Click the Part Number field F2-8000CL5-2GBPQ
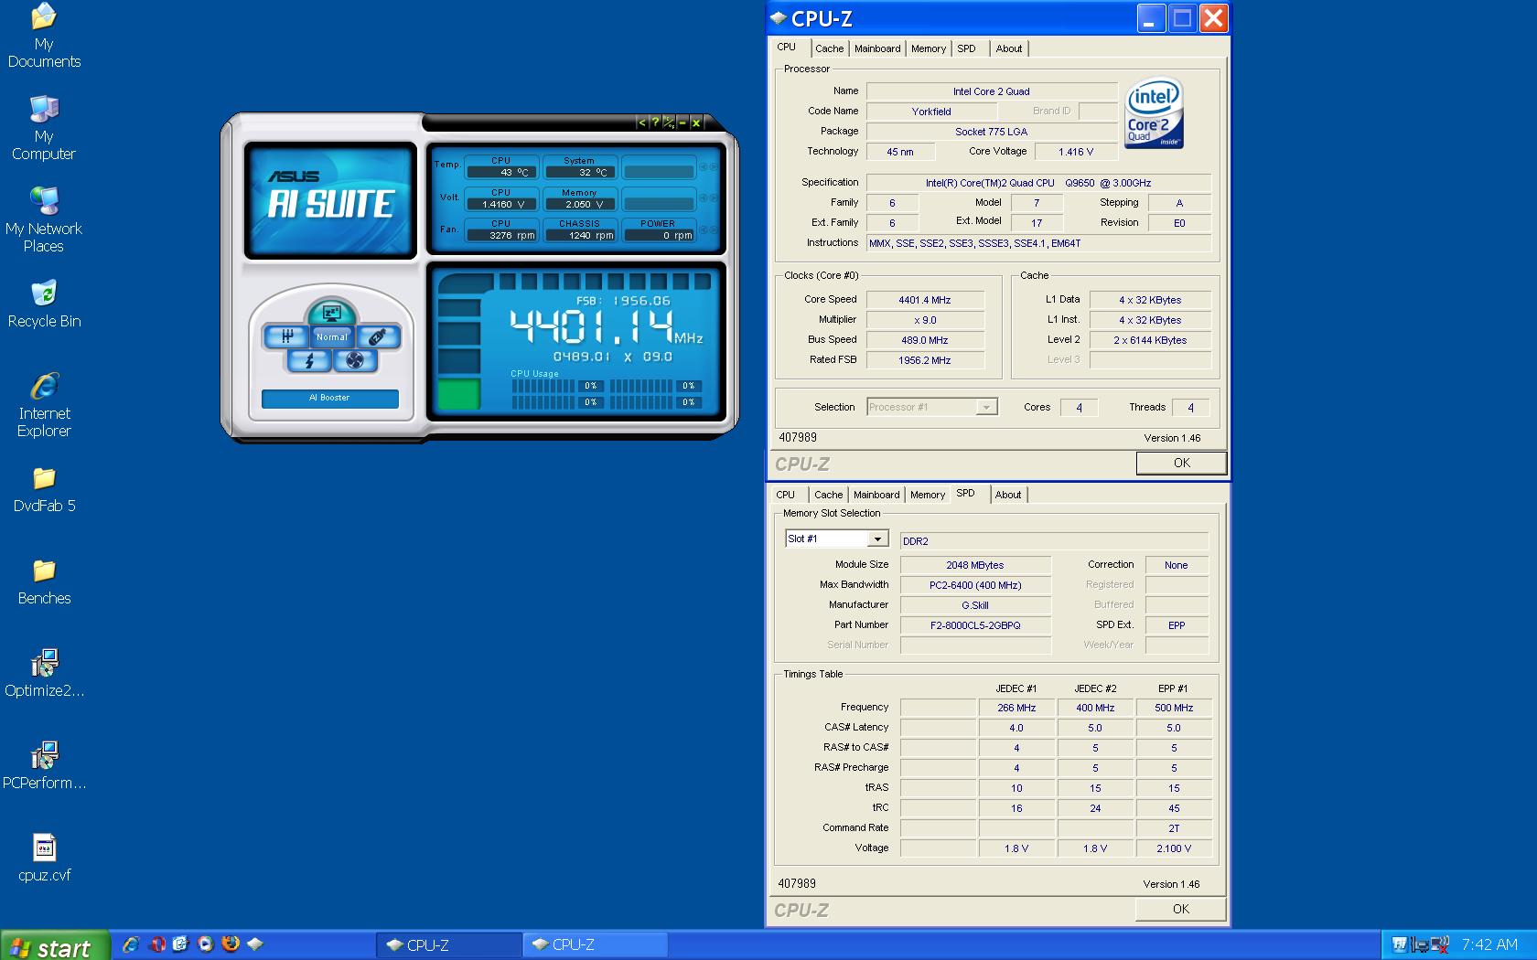This screenshot has width=1537, height=960. 975,625
